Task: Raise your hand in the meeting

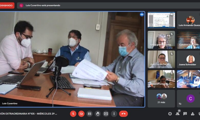Action: tap(98, 114)
